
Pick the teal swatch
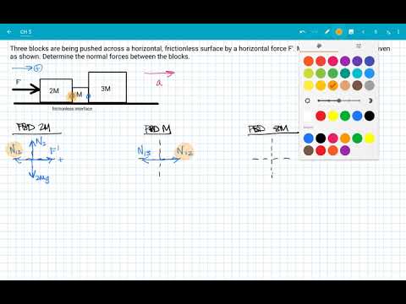(x=345, y=73)
